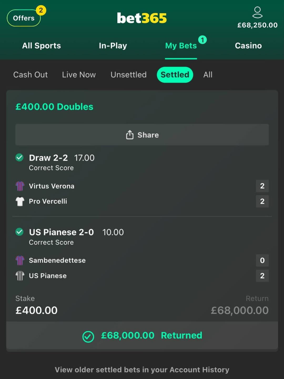Filter bets by Live Now
This screenshot has height=379, width=284.
pos(79,75)
